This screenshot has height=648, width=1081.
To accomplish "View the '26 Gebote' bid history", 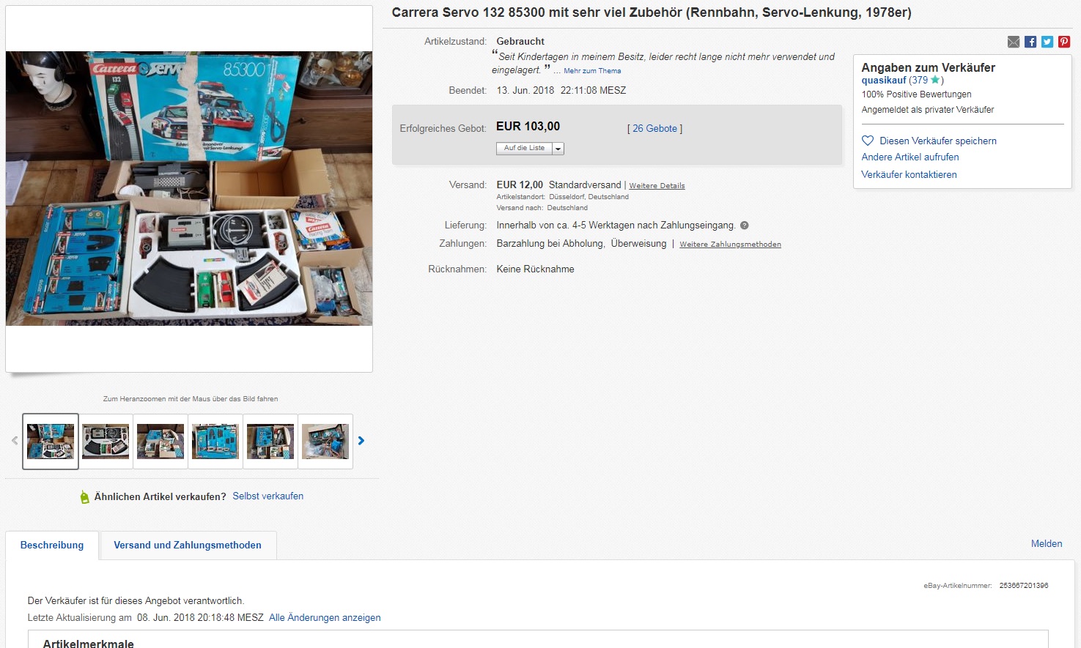I will 654,129.
